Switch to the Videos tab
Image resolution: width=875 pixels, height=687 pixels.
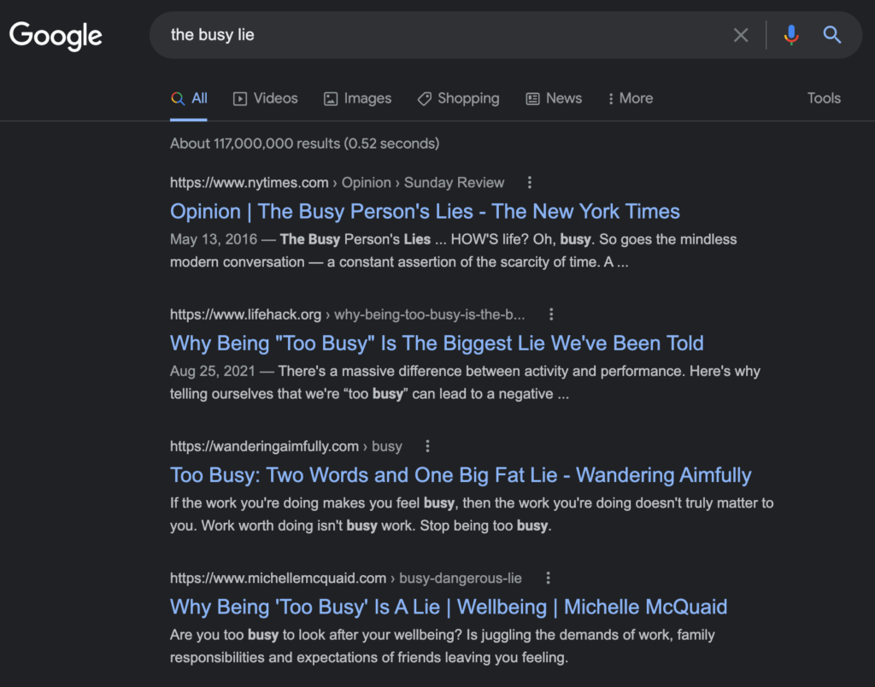(265, 99)
